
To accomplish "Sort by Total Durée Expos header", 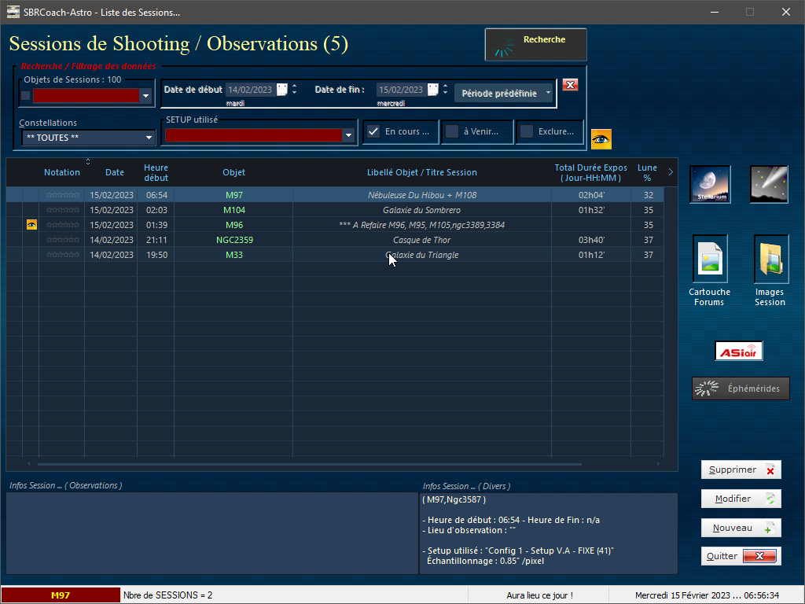I will (590, 172).
